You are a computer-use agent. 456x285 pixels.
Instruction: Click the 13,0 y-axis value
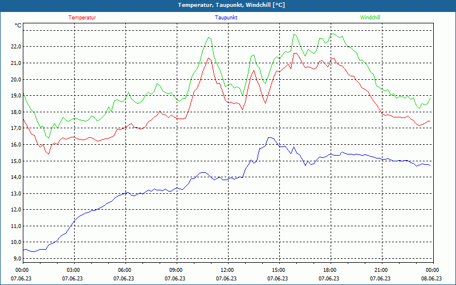pos(17,193)
